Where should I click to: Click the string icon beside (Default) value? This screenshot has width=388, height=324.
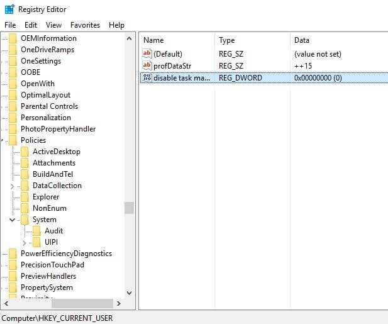147,53
